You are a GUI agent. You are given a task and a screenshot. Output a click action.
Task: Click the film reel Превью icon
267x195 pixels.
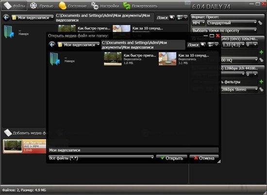(x=33, y=6)
